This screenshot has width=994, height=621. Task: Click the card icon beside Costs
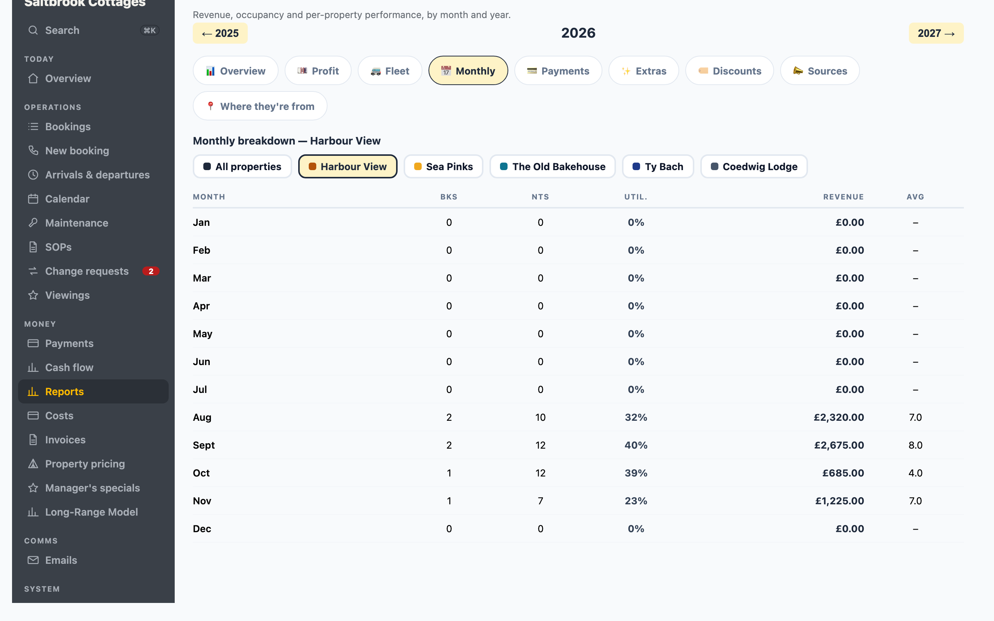pos(33,416)
